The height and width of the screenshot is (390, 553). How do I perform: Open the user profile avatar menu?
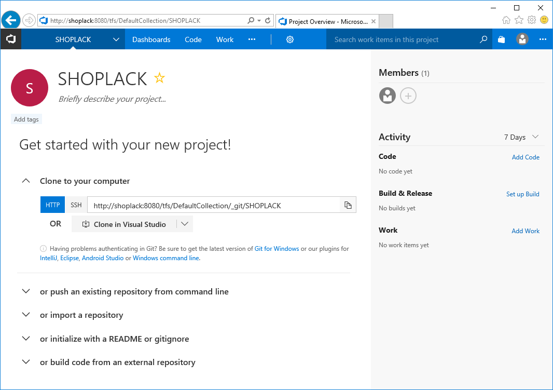(522, 39)
